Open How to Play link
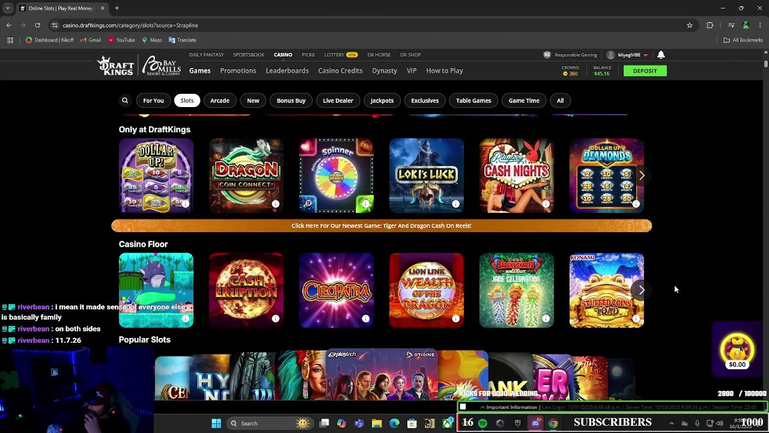This screenshot has height=433, width=769. pos(445,70)
